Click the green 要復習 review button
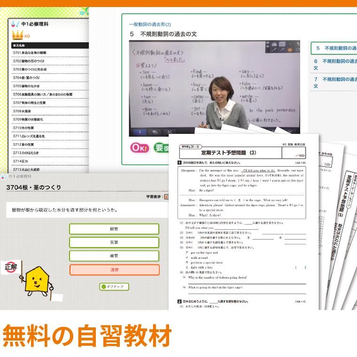Image resolution: width=357 pixels, height=357 pixels. click(161, 147)
